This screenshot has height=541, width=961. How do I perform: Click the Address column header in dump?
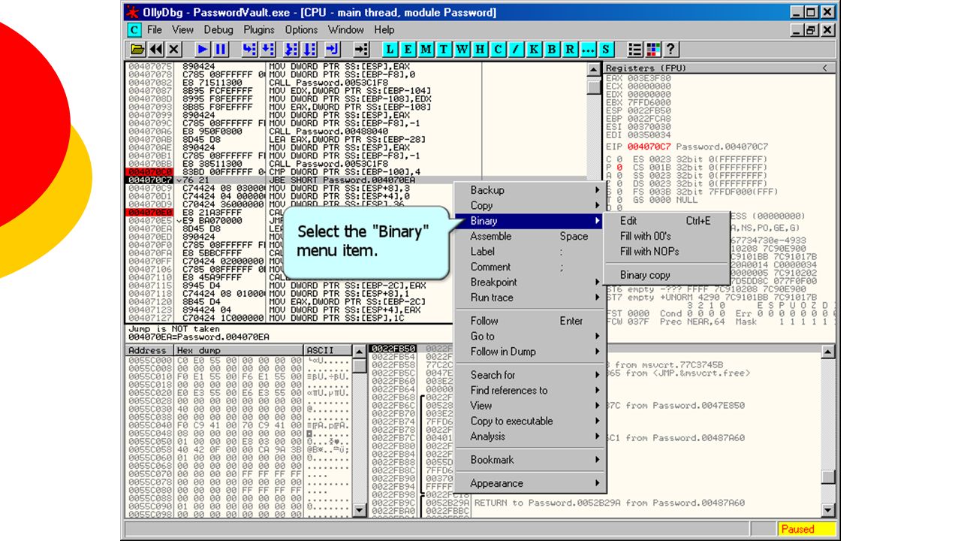(x=149, y=350)
